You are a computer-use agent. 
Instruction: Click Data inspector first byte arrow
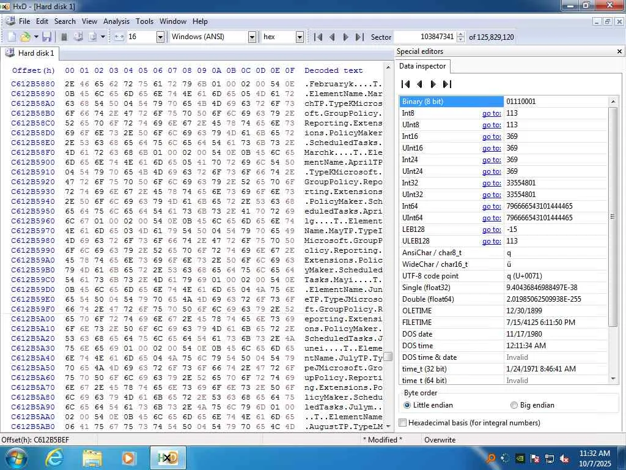pos(406,84)
